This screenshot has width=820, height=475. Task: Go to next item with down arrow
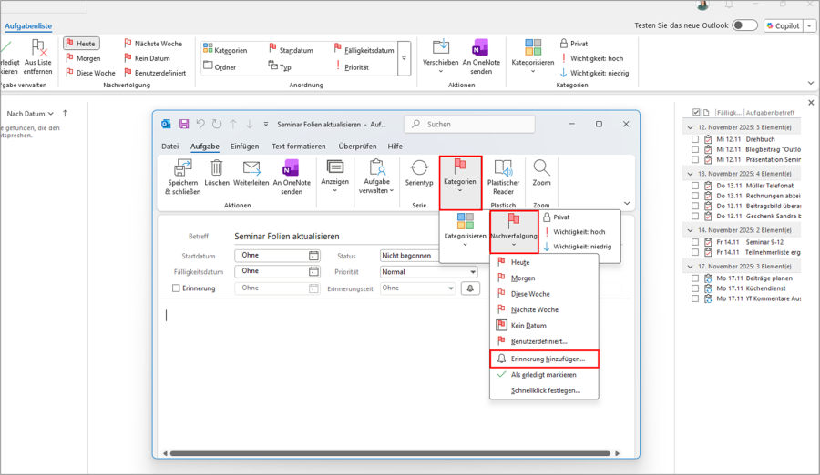250,124
